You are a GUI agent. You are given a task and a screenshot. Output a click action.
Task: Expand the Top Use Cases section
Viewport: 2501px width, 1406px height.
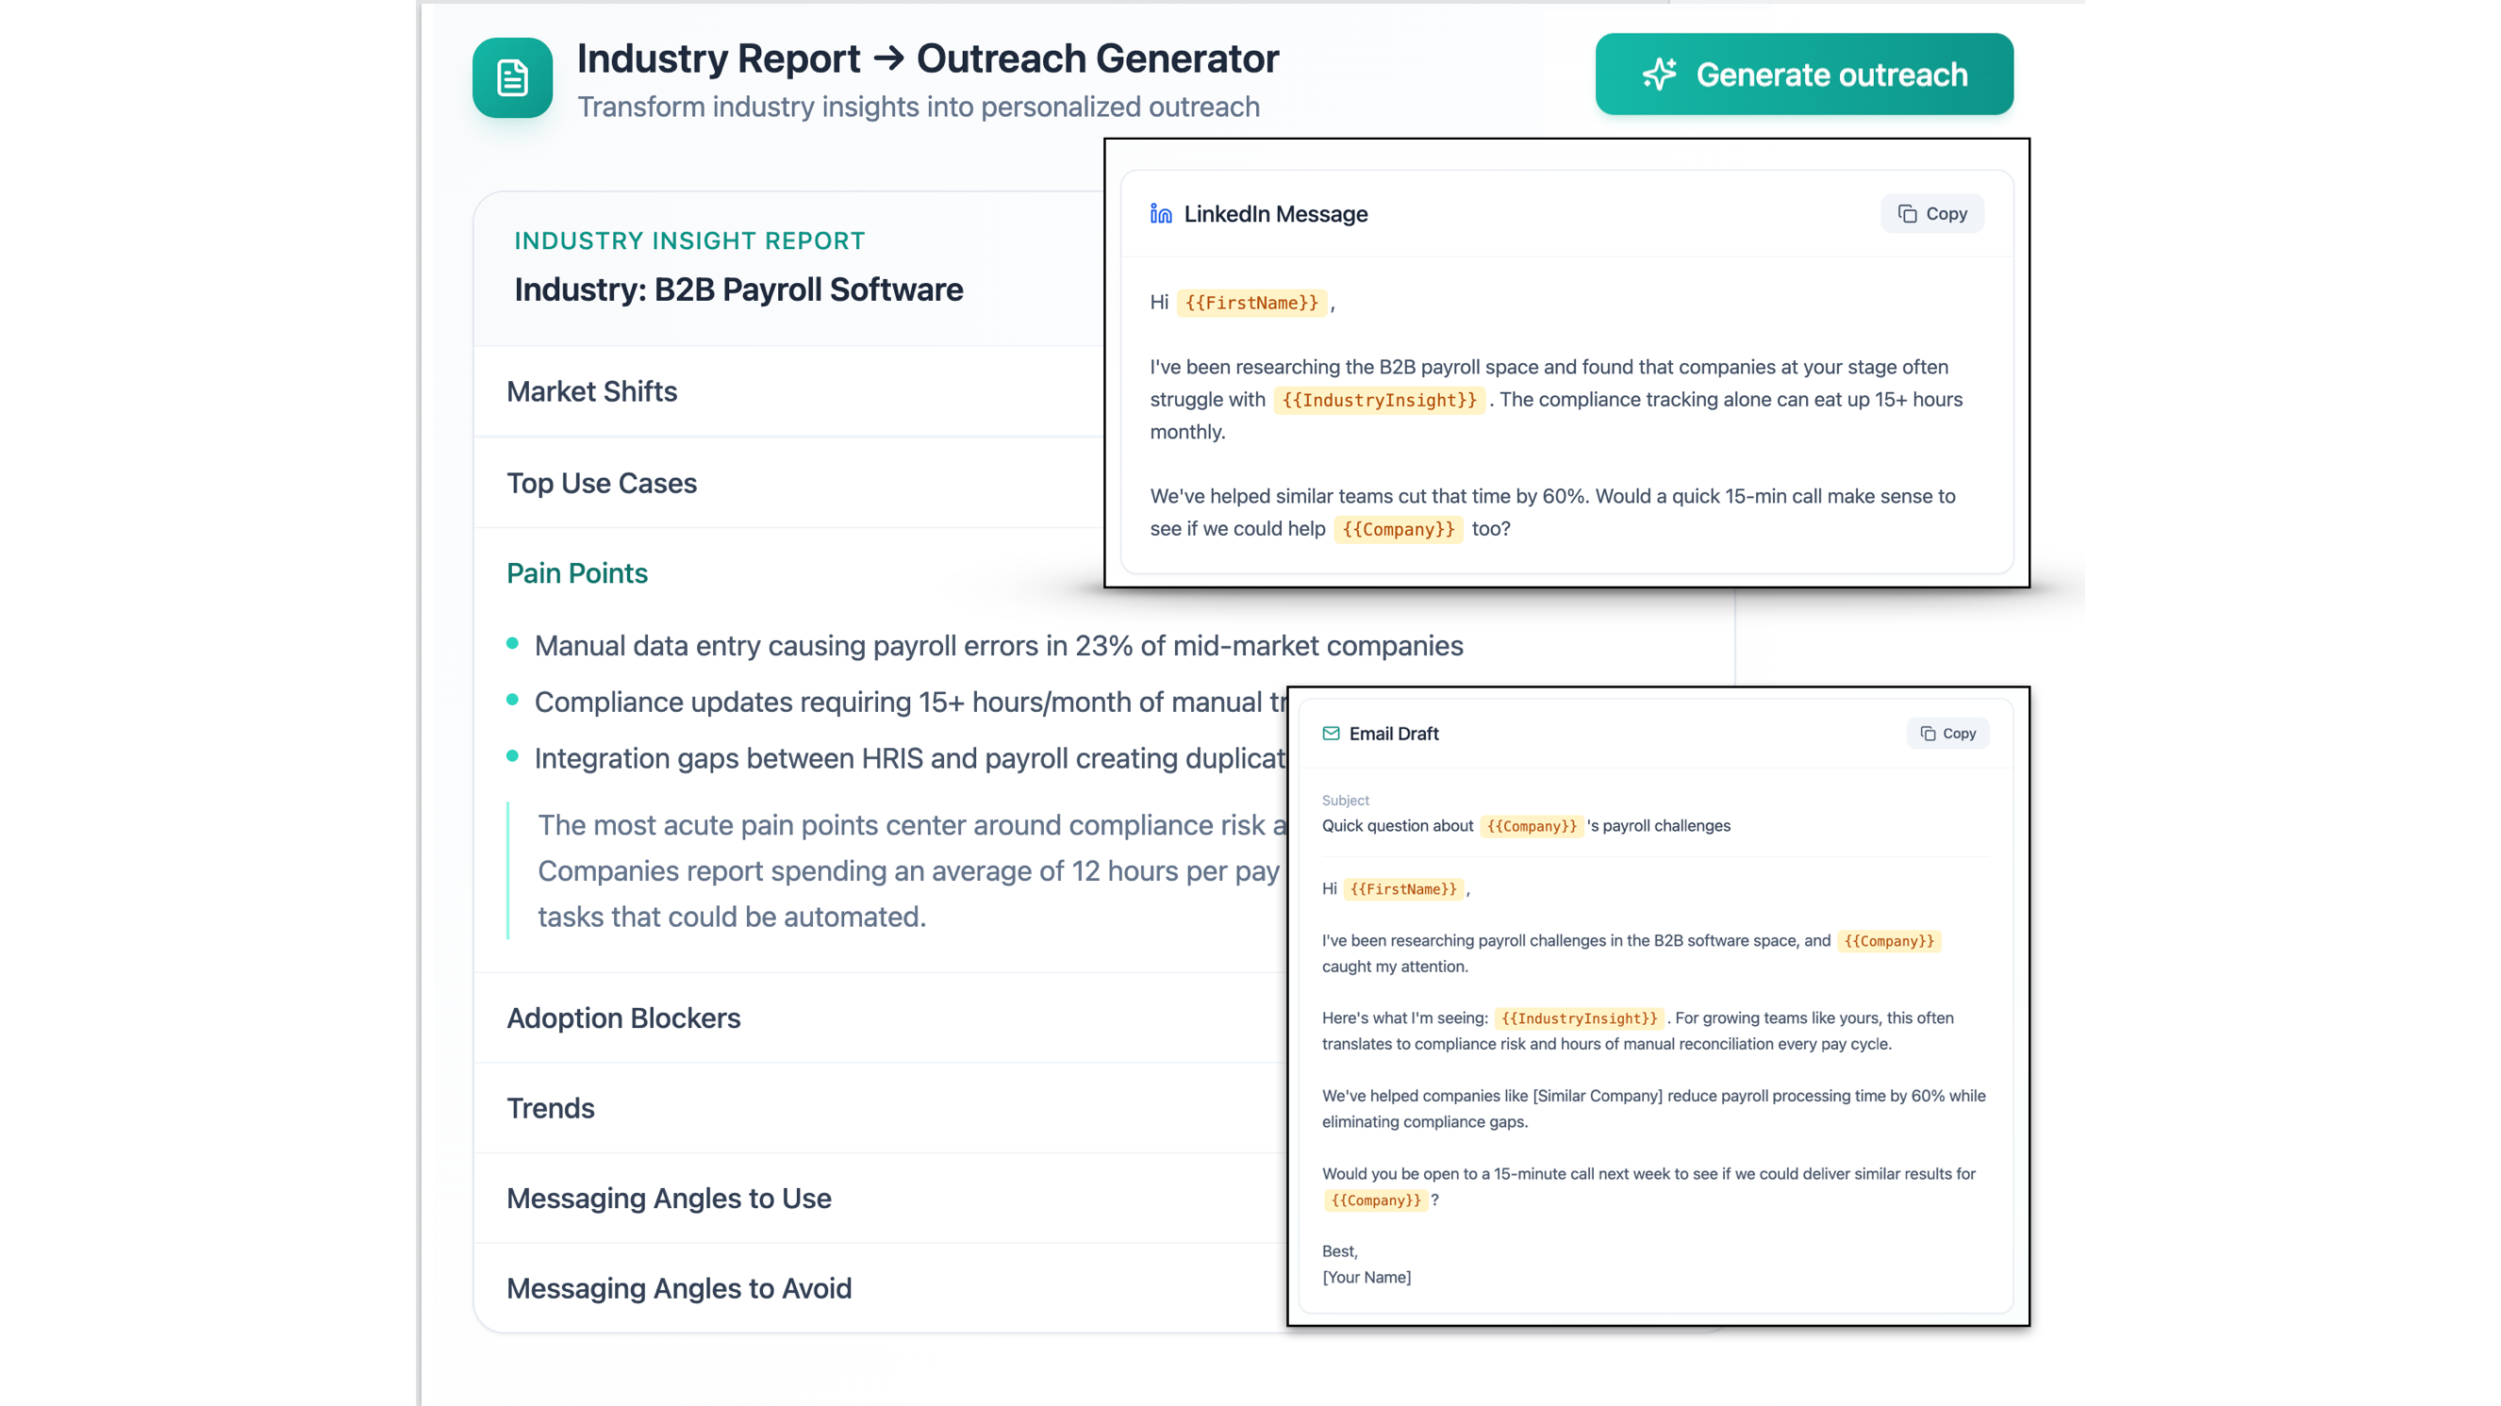click(x=601, y=483)
